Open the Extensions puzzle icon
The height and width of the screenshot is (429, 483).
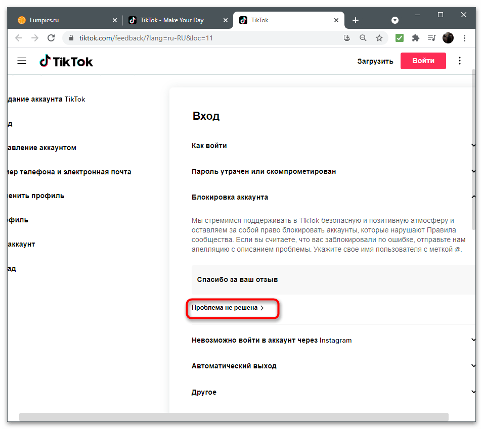416,38
